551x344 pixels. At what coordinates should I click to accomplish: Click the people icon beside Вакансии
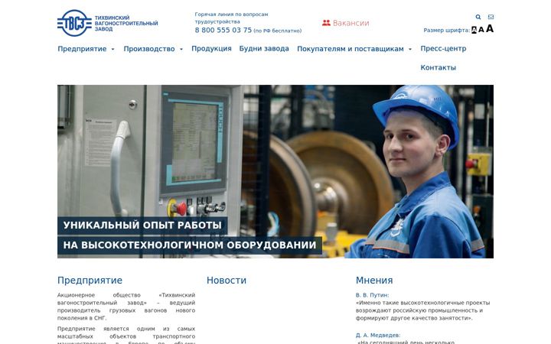[x=326, y=23]
